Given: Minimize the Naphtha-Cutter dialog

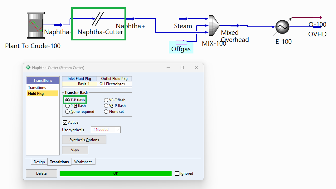Looking at the screenshot, I should (168, 67).
